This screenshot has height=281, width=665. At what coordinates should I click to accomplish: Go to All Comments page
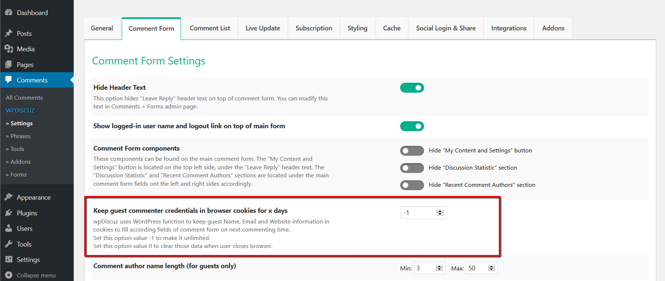pos(24,97)
